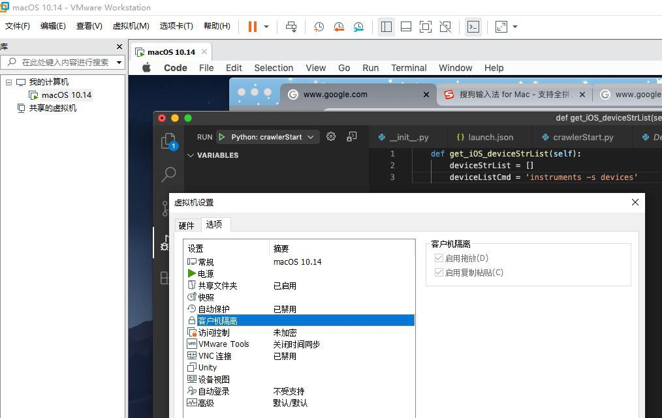
Task: Switch to the 硬件 tab
Action: (187, 225)
